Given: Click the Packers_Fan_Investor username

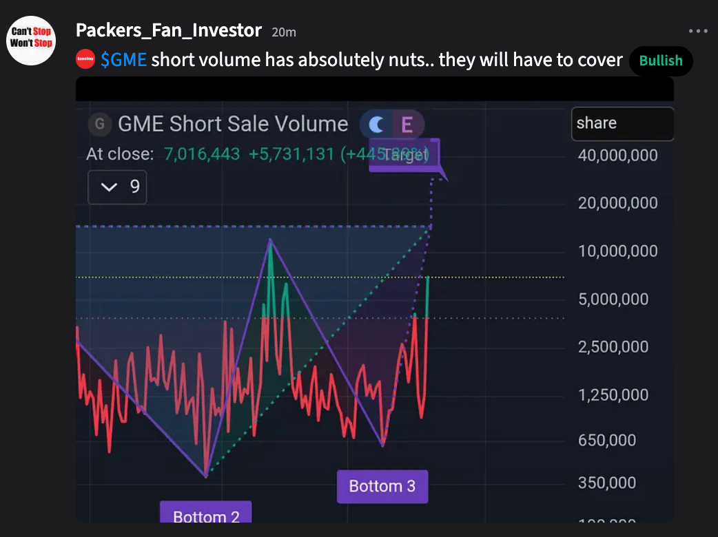Looking at the screenshot, I should pos(169,31).
